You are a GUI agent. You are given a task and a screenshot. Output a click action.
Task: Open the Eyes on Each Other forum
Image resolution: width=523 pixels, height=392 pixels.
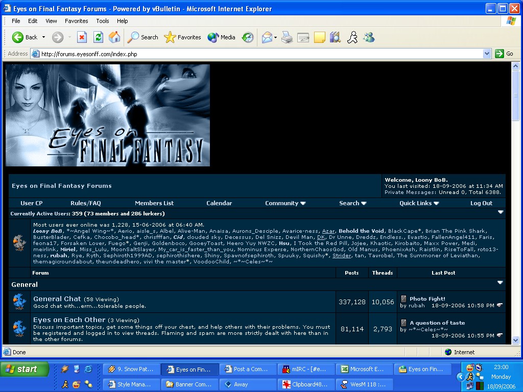69,320
